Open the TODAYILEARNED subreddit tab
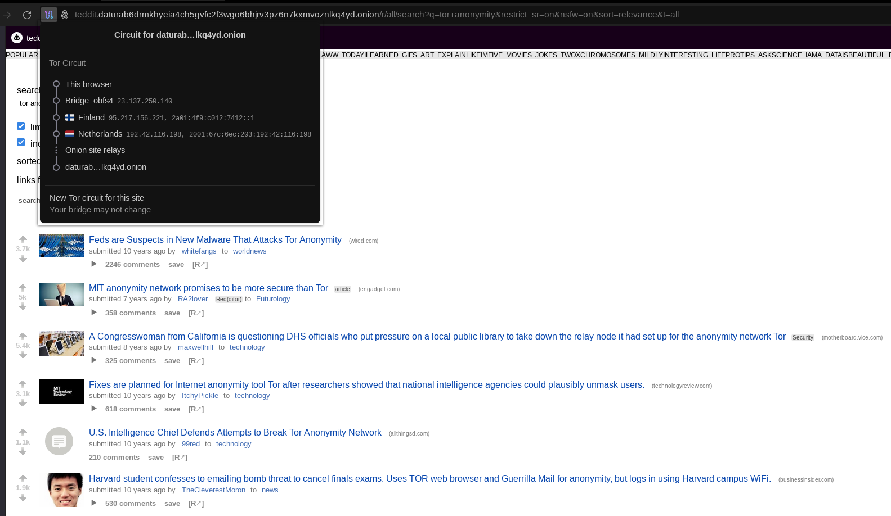Viewport: 891px width, 516px height. (370, 55)
